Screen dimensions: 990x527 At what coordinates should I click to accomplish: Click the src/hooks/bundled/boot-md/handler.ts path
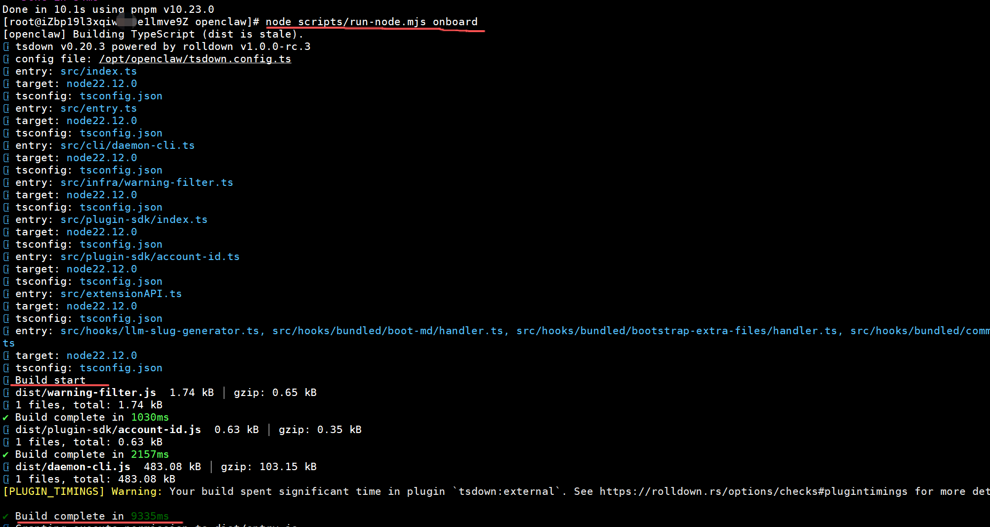click(387, 331)
